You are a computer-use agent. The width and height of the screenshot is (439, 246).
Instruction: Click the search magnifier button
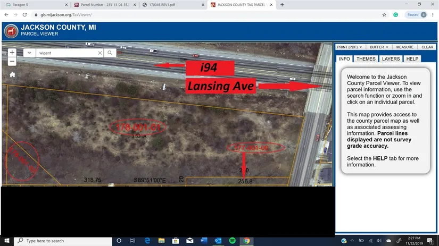[110, 53]
